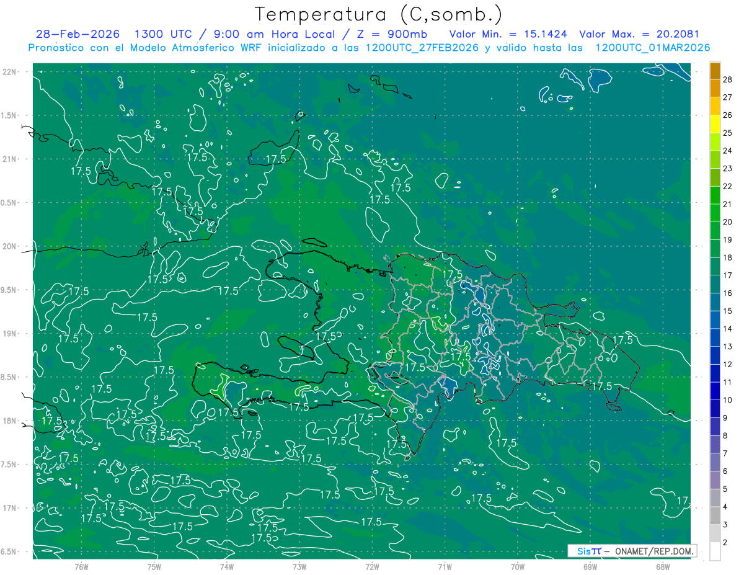Viewport: 744px width, 575px height.
Task: Click the 70W longitude axis label
Action: pyautogui.click(x=518, y=566)
